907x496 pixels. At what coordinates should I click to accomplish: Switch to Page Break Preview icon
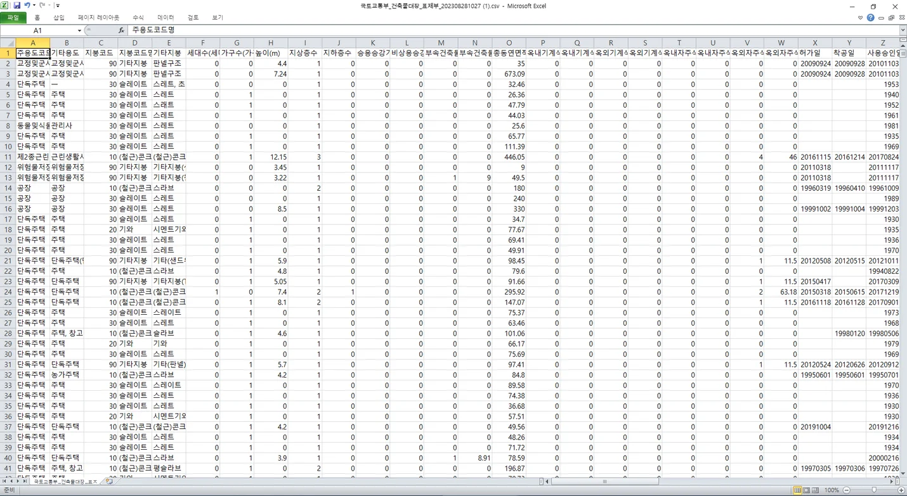click(815, 490)
